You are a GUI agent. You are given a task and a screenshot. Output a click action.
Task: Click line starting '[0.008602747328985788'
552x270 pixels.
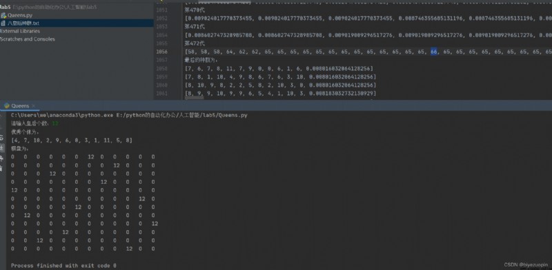(x=368, y=35)
